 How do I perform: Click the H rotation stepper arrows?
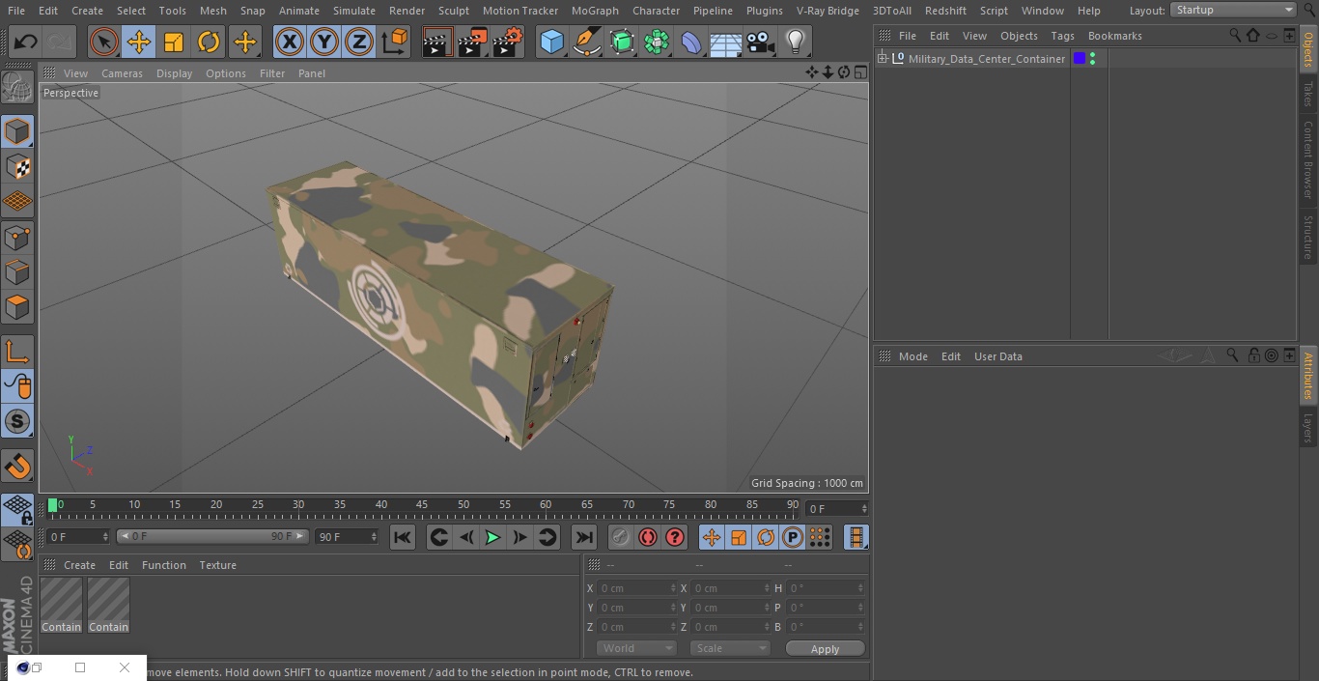coord(861,588)
